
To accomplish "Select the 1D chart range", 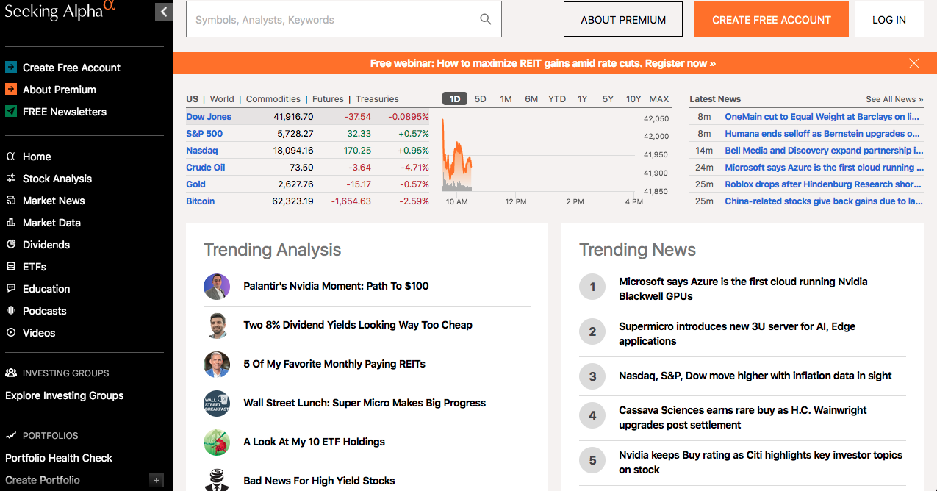I will point(455,99).
